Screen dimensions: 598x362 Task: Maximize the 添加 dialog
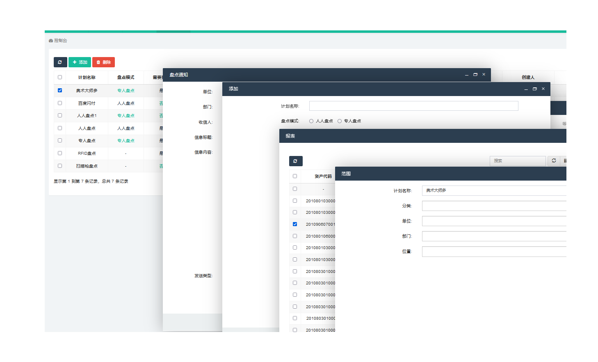(534, 89)
